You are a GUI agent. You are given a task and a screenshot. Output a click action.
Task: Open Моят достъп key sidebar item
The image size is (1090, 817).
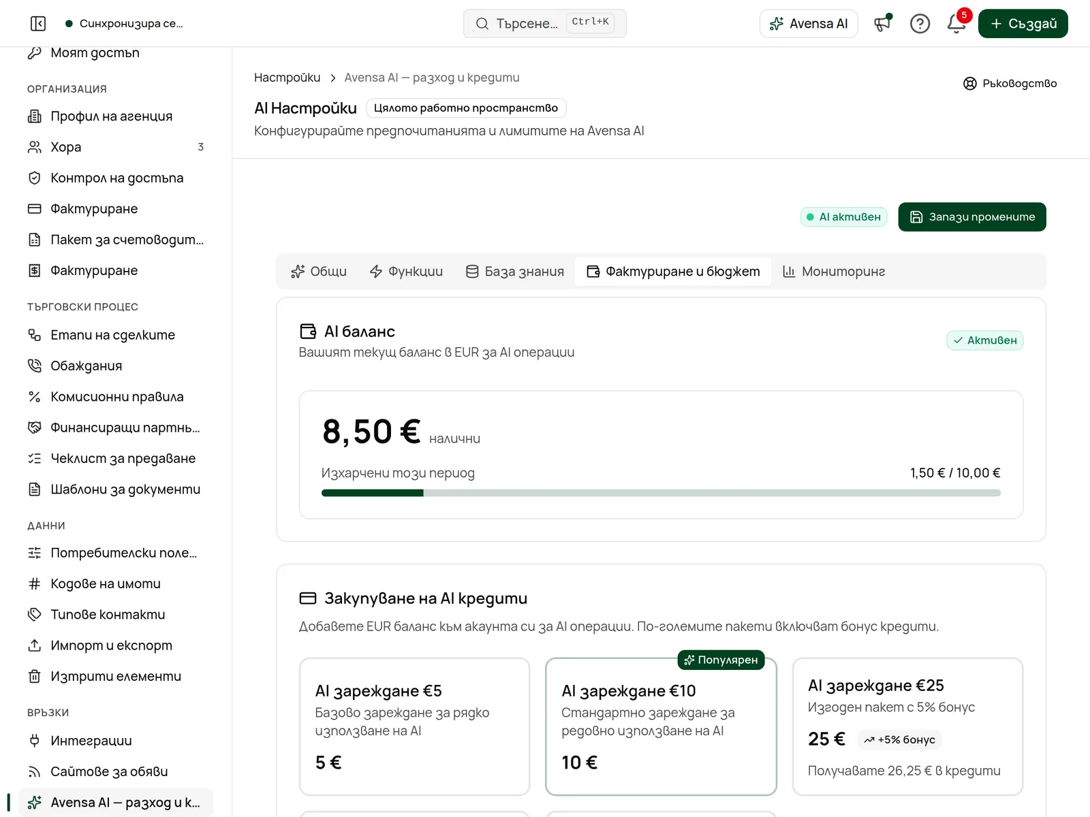[x=116, y=53]
